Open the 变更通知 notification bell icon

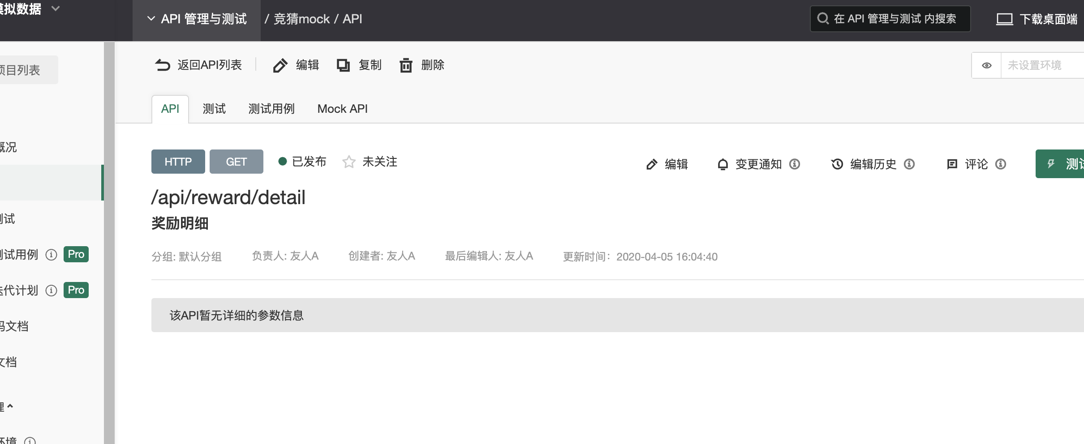click(723, 164)
